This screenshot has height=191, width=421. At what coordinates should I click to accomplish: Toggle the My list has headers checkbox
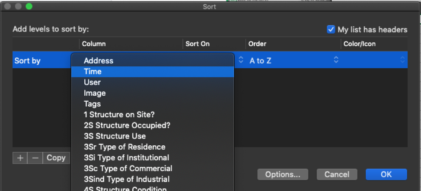[331, 30]
